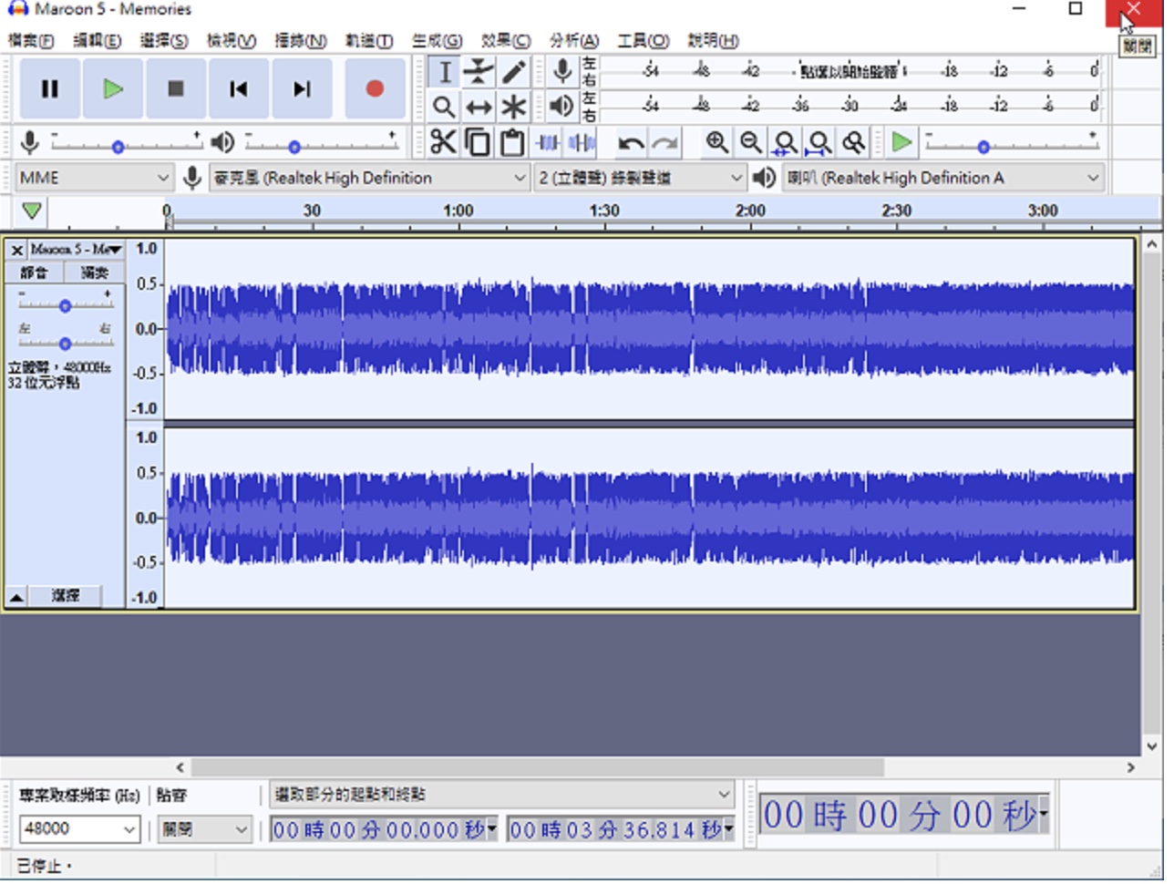Select the Zoom magnifier tool
Screen dimensions: 1174x884
444,108
